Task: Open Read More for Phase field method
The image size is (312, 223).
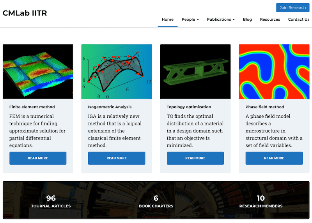Action: [x=274, y=158]
